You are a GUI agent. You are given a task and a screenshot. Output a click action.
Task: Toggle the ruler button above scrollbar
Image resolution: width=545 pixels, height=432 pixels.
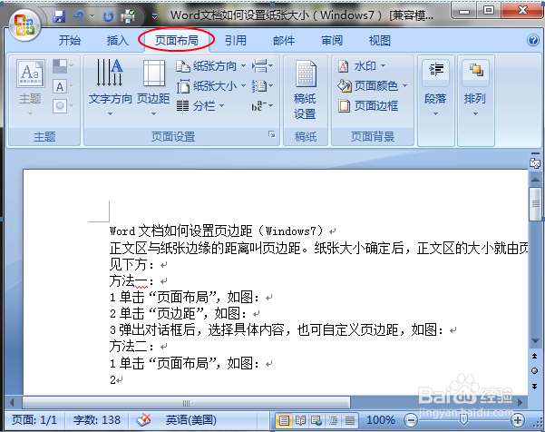535,162
